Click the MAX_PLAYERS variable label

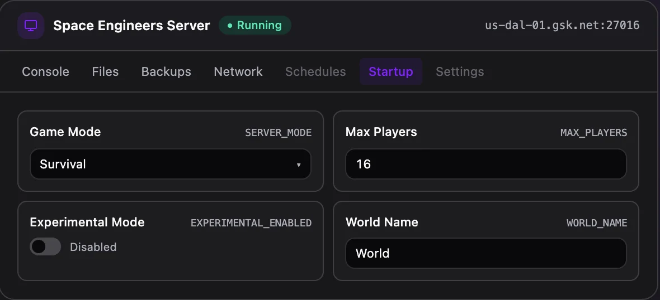(594, 133)
